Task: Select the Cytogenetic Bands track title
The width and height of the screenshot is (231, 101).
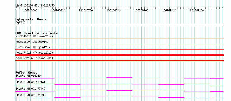Action: [x=31, y=19]
